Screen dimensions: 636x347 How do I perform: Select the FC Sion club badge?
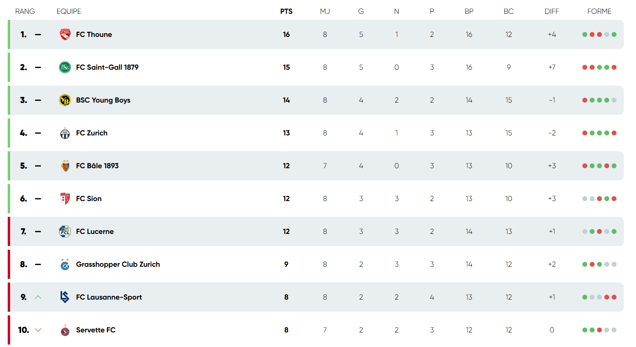coord(64,198)
